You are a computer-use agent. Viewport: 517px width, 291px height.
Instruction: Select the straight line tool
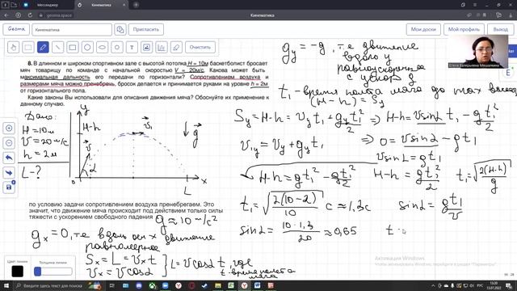[57, 47]
